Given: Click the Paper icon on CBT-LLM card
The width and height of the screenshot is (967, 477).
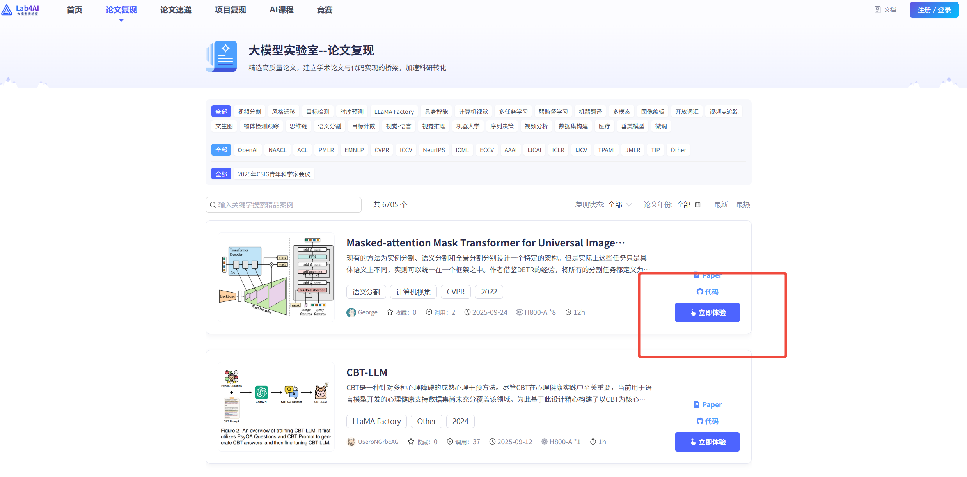Looking at the screenshot, I should click(696, 404).
